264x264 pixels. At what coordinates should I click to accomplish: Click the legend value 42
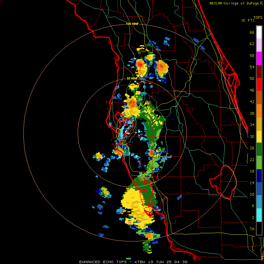click(x=252, y=102)
